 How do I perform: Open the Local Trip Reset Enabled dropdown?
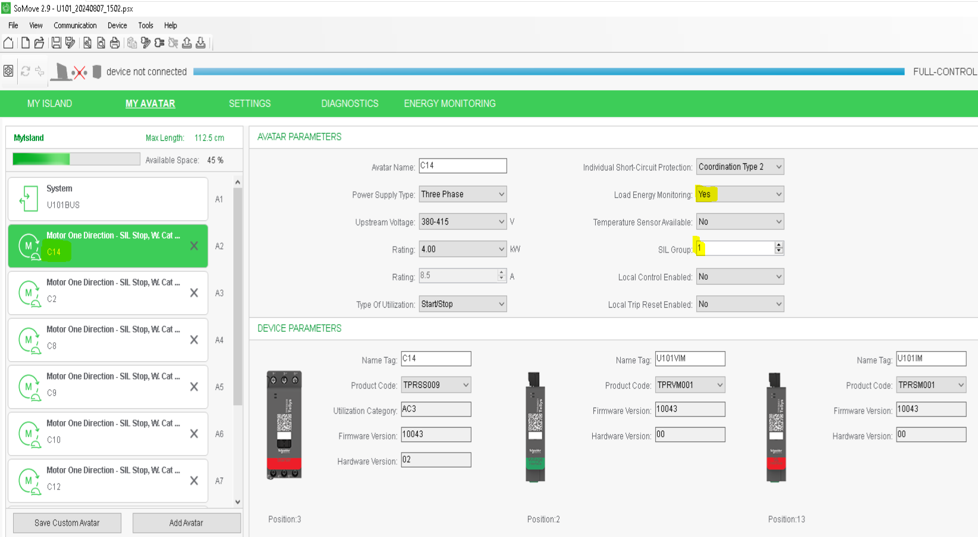tap(740, 304)
